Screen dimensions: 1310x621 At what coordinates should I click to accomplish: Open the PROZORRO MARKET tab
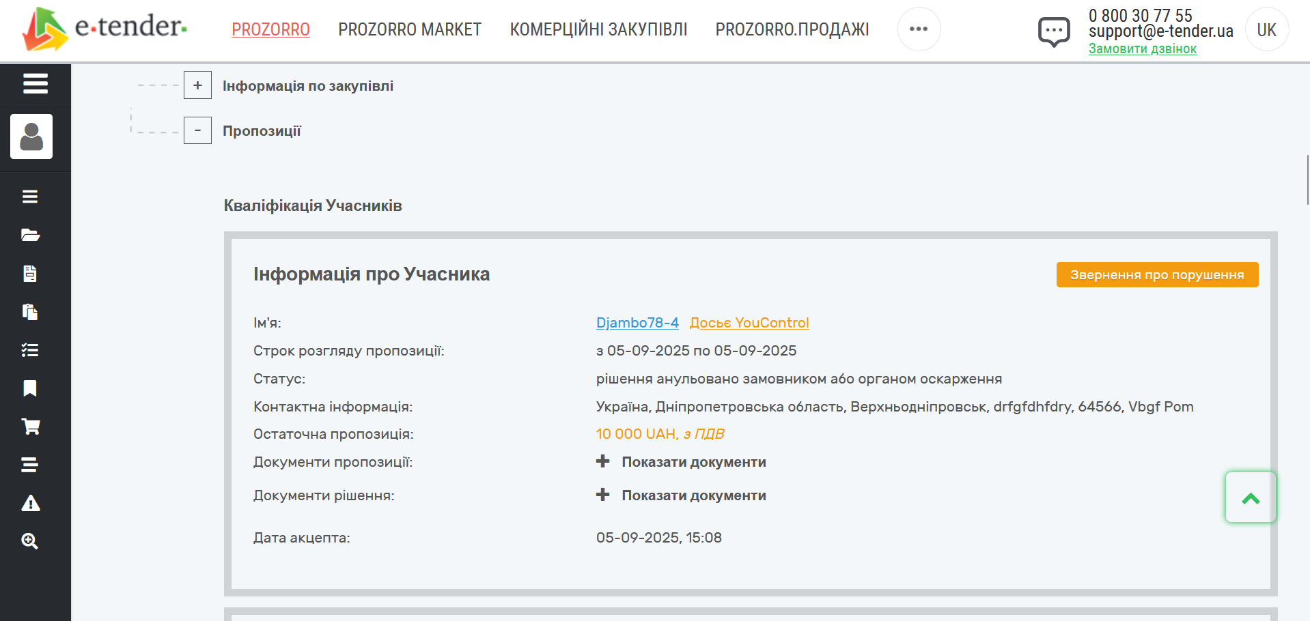tap(409, 29)
